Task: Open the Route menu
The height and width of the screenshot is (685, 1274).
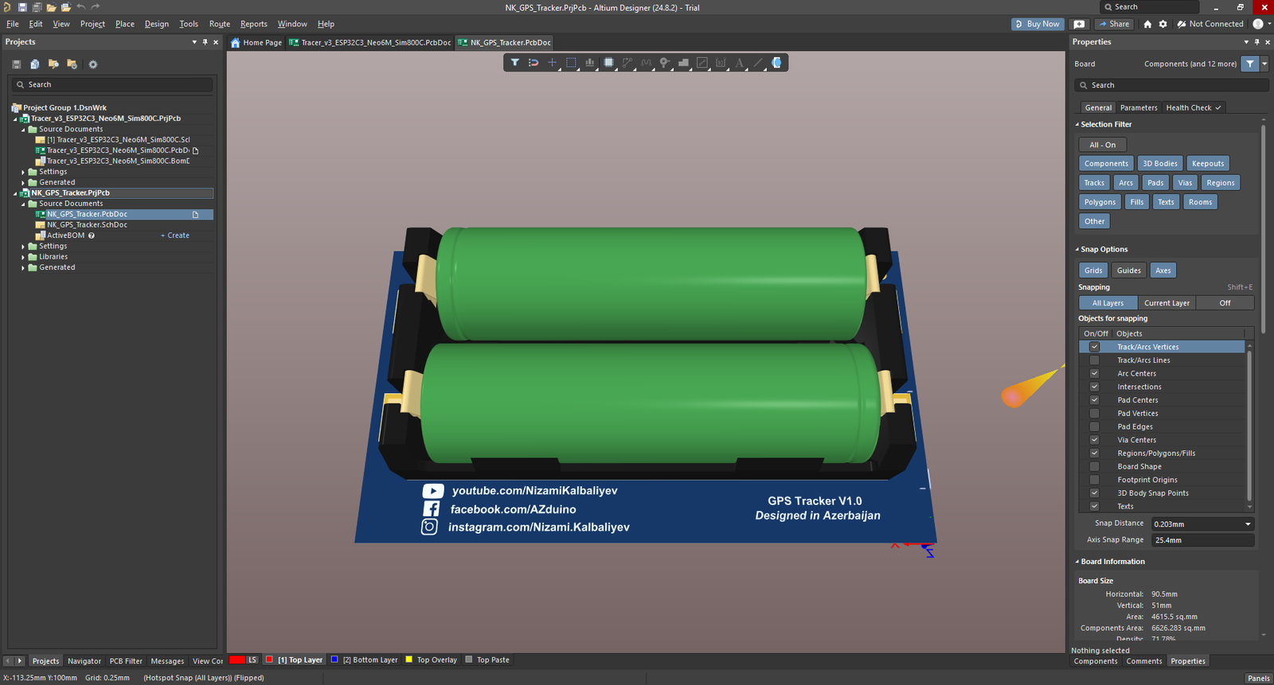Action: point(219,24)
